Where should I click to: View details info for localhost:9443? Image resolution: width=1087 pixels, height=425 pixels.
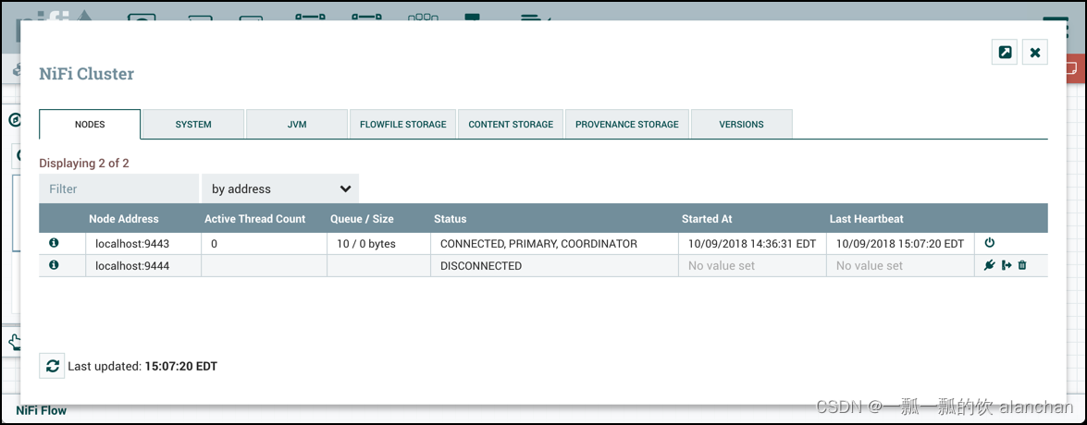[x=54, y=243]
